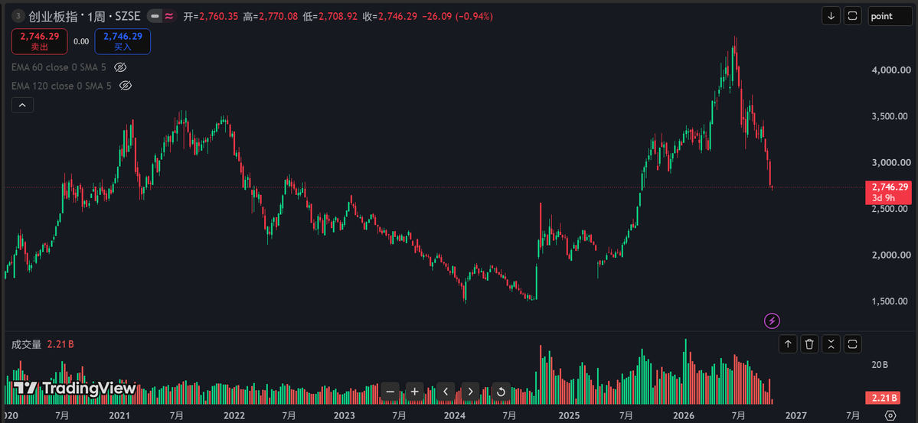Delete the volume pane with trash icon

[809, 344]
